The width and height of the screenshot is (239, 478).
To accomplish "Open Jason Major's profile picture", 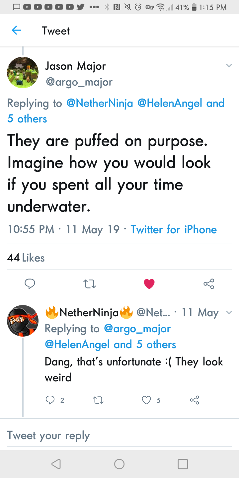I will coord(23,72).
